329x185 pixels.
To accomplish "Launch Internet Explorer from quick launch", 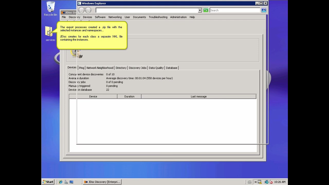I will click(61, 182).
